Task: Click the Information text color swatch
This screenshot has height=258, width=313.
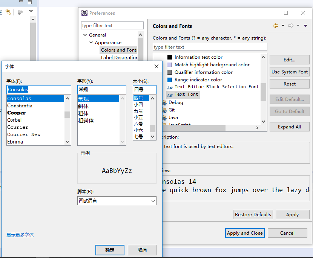Action: tap(170, 57)
